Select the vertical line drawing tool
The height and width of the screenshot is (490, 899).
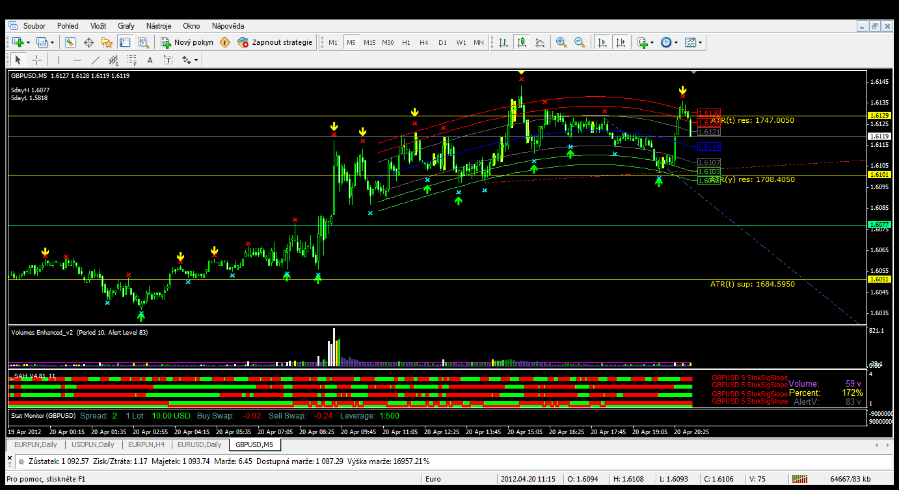(x=59, y=60)
